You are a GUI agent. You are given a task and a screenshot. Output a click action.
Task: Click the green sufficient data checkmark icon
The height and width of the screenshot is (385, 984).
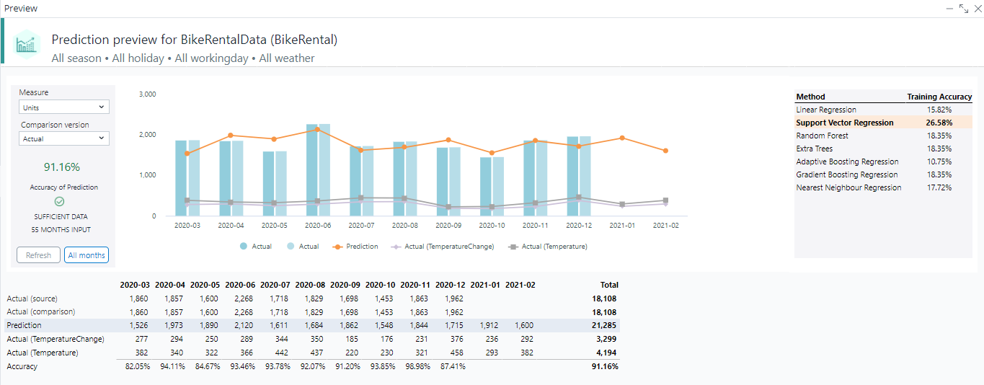(x=60, y=202)
